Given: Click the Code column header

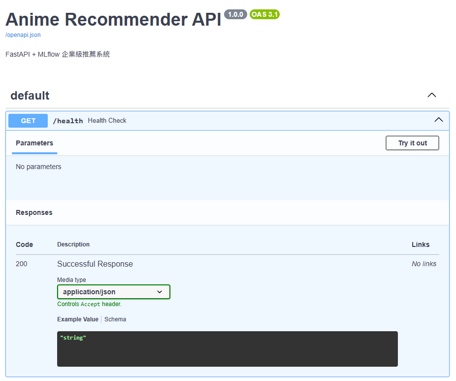Looking at the screenshot, I should (25, 244).
